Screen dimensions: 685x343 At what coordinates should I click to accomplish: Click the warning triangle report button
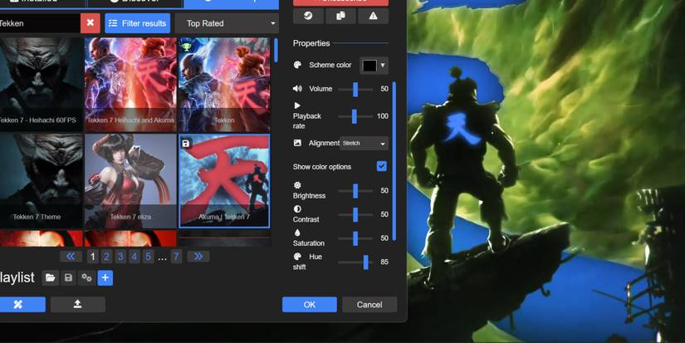(373, 16)
